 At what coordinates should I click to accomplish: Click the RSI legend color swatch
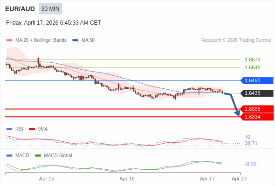pos(9,129)
